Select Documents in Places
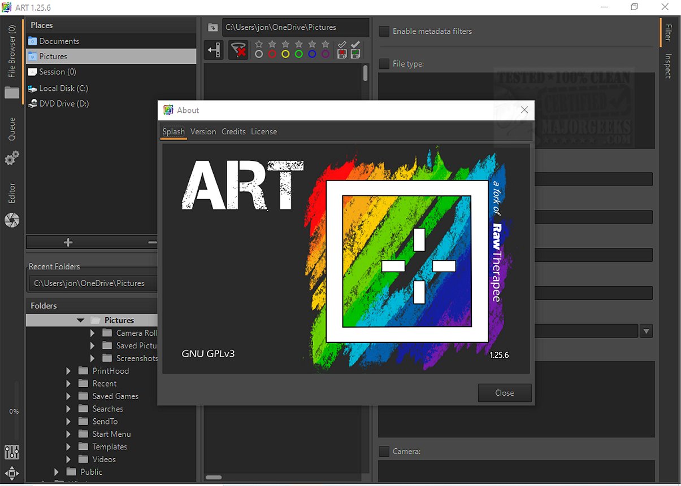Screen dimensions: 681x486 111,41
